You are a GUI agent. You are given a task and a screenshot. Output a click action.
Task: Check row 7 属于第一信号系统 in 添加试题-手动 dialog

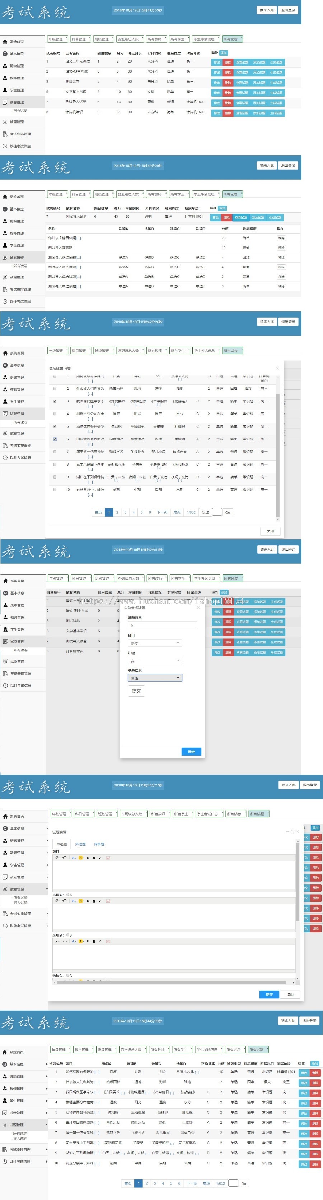pyautogui.click(x=55, y=451)
